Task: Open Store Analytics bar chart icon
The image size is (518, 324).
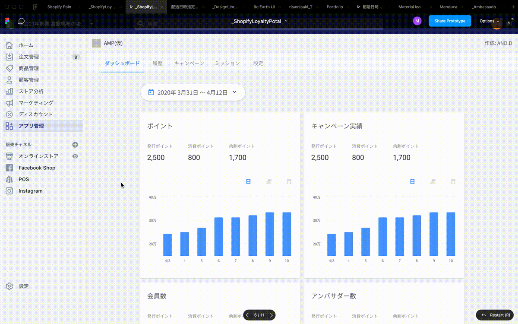Action: coord(9,91)
